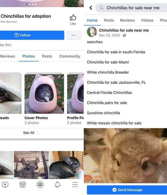Open the Reviews tab beside Posts
This screenshot has height=195, width=167.
(x=127, y=20)
